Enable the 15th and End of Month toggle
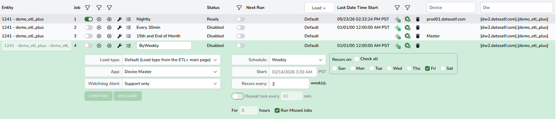The width and height of the screenshot is (556, 119). pos(88,36)
